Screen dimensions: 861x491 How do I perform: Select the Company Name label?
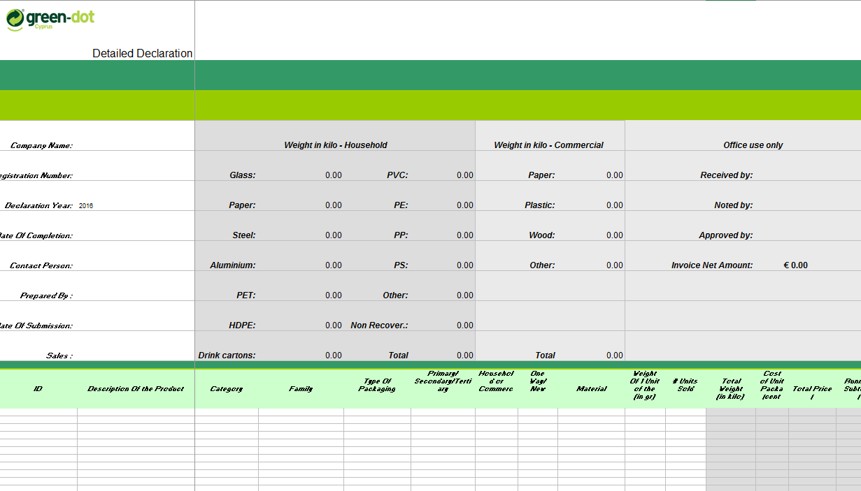pyautogui.click(x=41, y=146)
